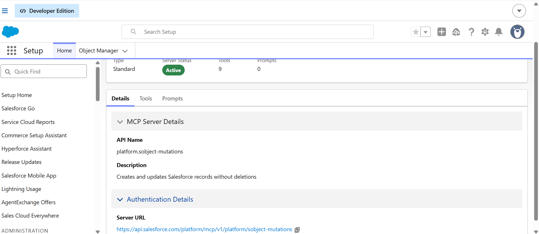
Task: Click the description text about records without deletions
Action: [186, 177]
